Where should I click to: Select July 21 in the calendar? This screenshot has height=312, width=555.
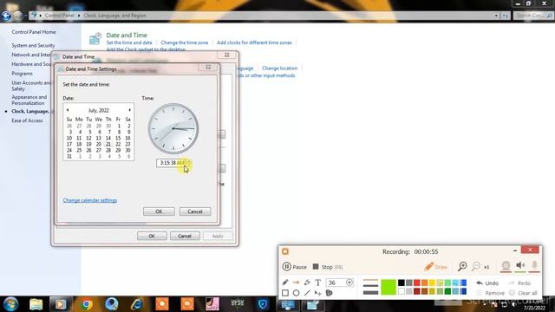point(108,144)
